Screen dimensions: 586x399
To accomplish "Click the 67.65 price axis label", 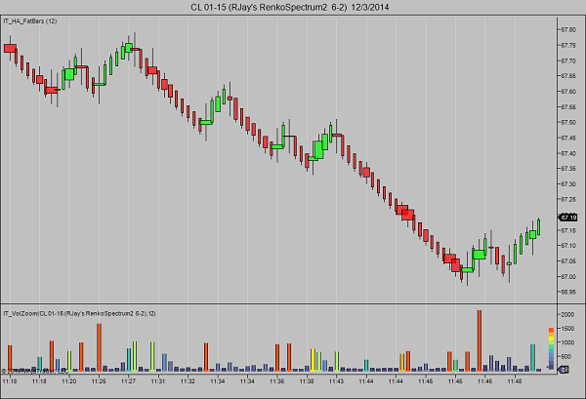I will coord(568,76).
